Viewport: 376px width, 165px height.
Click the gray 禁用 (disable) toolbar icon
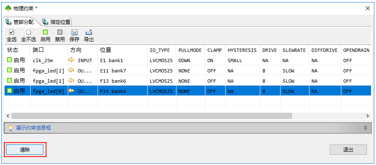click(60, 32)
